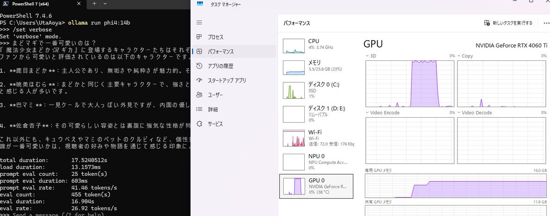The image size is (550, 216).
Task: Run a new task via 新しいタスクを実行する
Action: (x=508, y=22)
